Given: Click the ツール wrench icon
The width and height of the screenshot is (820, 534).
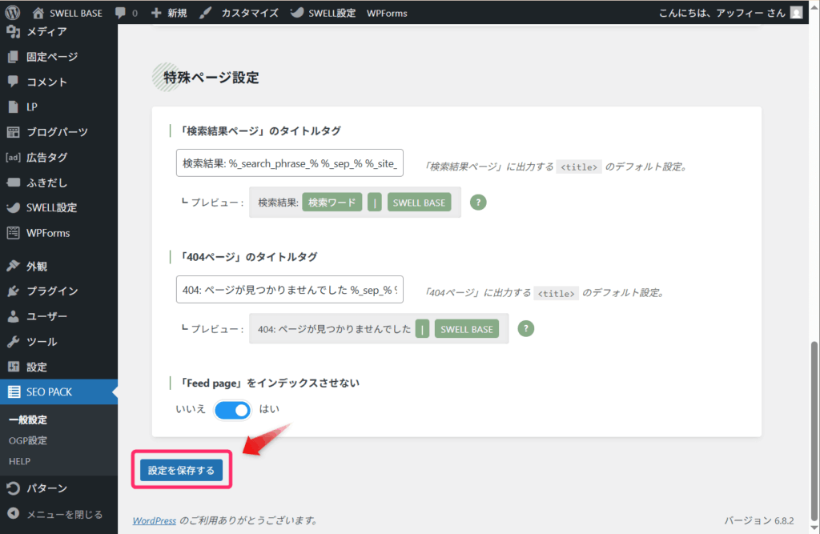Looking at the screenshot, I should [13, 342].
